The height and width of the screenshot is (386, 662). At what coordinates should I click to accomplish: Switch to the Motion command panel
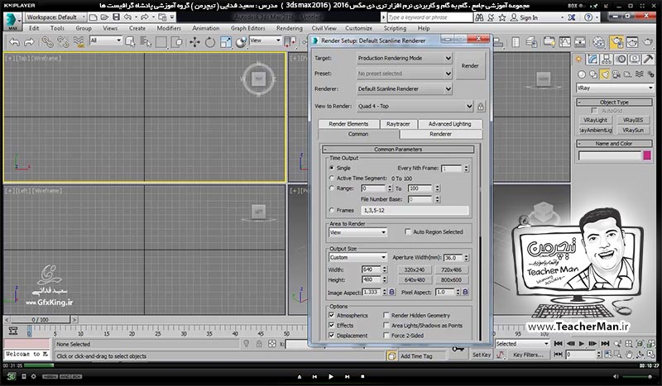pyautogui.click(x=621, y=59)
